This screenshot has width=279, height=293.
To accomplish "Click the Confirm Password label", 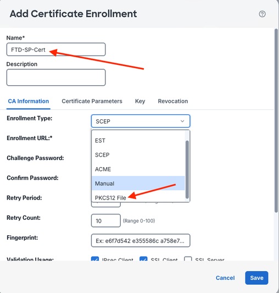I will 32,178.
